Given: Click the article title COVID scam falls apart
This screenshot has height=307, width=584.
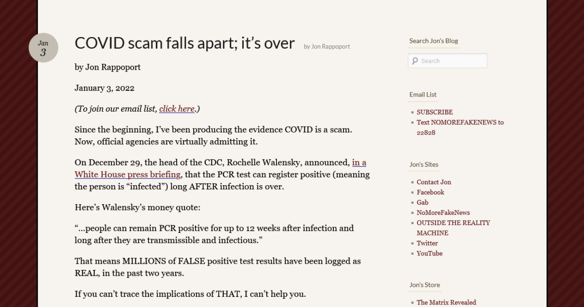Looking at the screenshot, I should [184, 43].
